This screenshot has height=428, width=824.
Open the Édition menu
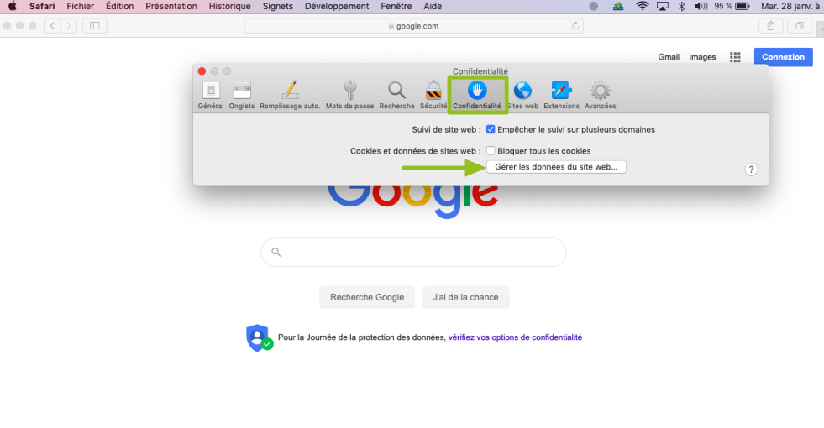click(120, 7)
